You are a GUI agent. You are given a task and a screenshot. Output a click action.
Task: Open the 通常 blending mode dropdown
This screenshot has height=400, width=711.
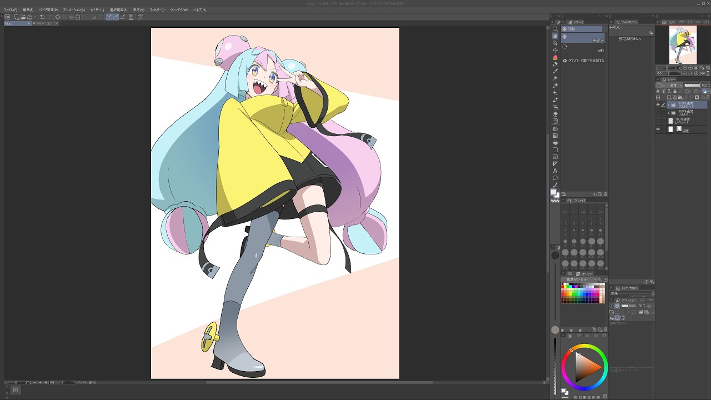point(675,85)
